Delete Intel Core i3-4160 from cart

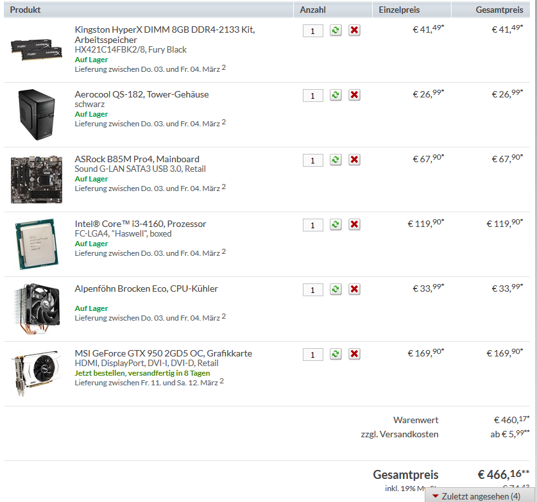coord(354,224)
